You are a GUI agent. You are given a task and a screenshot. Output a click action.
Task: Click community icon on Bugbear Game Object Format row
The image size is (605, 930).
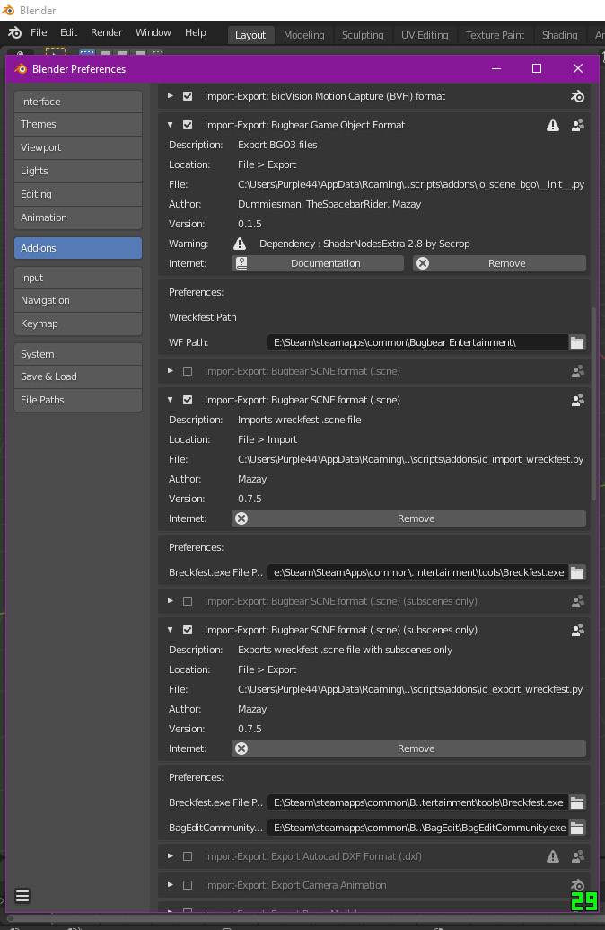point(577,125)
